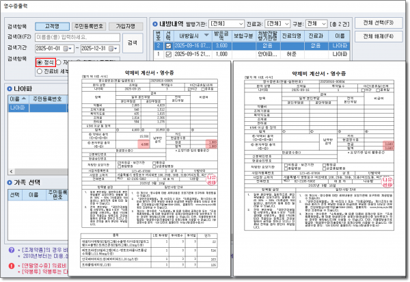410x282 pixels.
Task: Open the start date calendar picker
Action: (72, 49)
